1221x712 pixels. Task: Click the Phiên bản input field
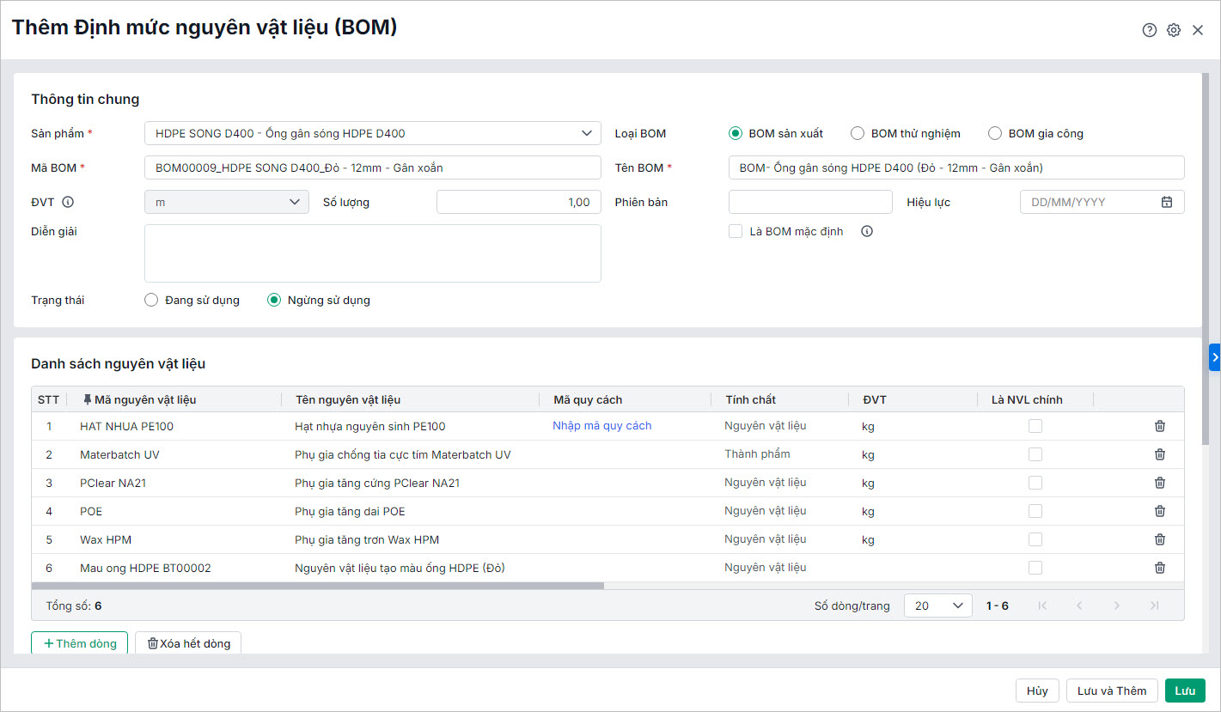pyautogui.click(x=809, y=202)
